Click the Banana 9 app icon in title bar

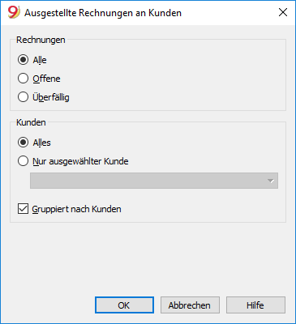tap(14, 12)
